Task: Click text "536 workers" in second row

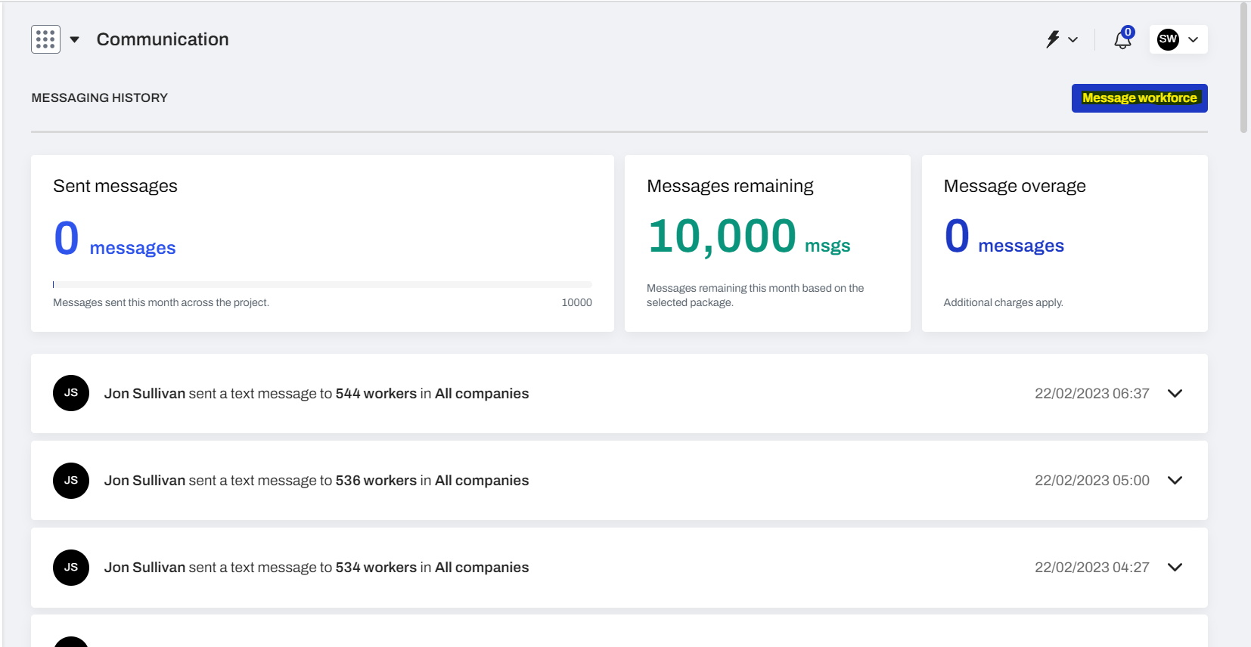Action: [x=376, y=481]
